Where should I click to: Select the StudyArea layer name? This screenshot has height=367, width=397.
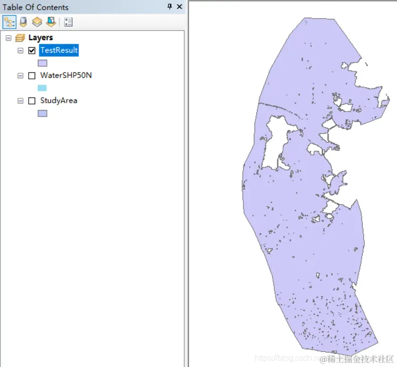pyautogui.click(x=59, y=101)
